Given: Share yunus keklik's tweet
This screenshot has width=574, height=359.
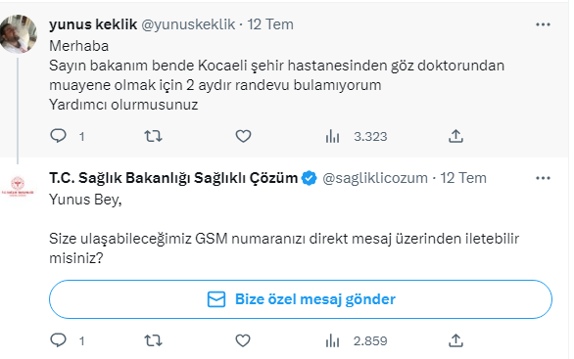Looking at the screenshot, I should (x=455, y=136).
